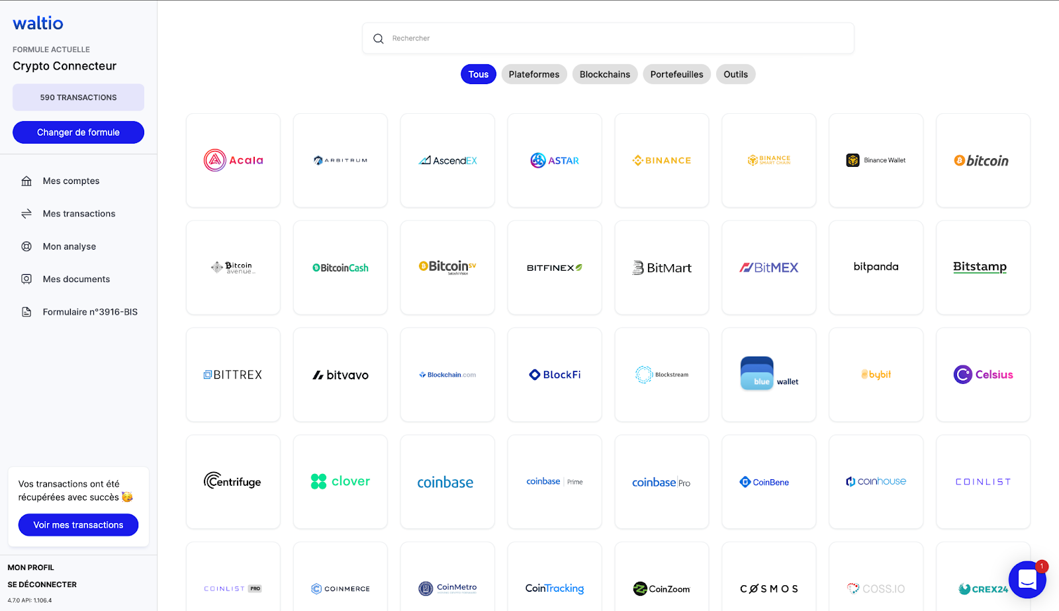This screenshot has height=611, width=1059.
Task: Open the Binance Wallet card
Action: 876,160
